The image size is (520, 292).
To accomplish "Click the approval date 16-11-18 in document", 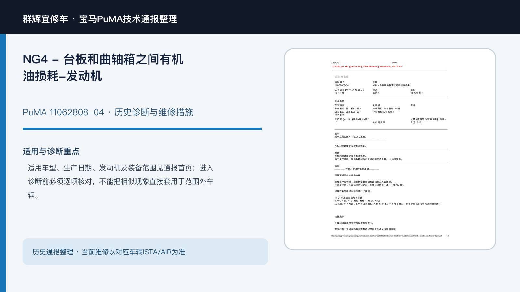I will click(339, 93).
